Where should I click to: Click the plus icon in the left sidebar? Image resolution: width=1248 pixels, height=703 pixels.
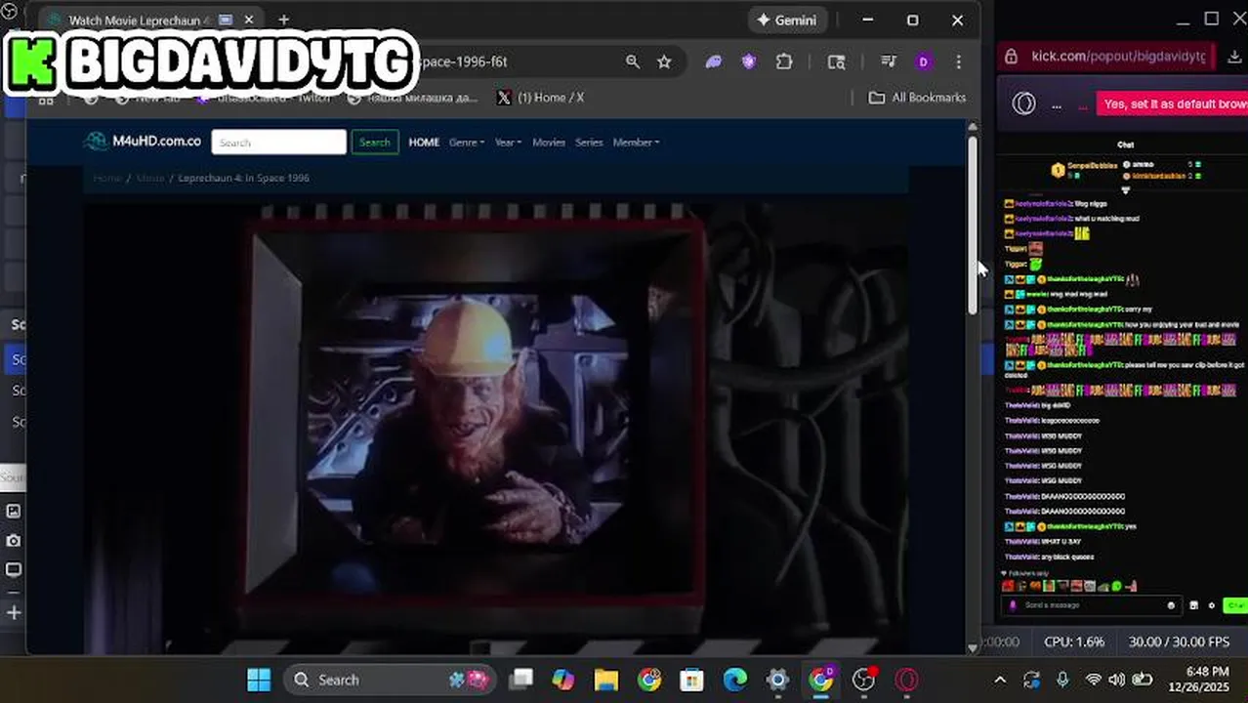click(x=14, y=613)
